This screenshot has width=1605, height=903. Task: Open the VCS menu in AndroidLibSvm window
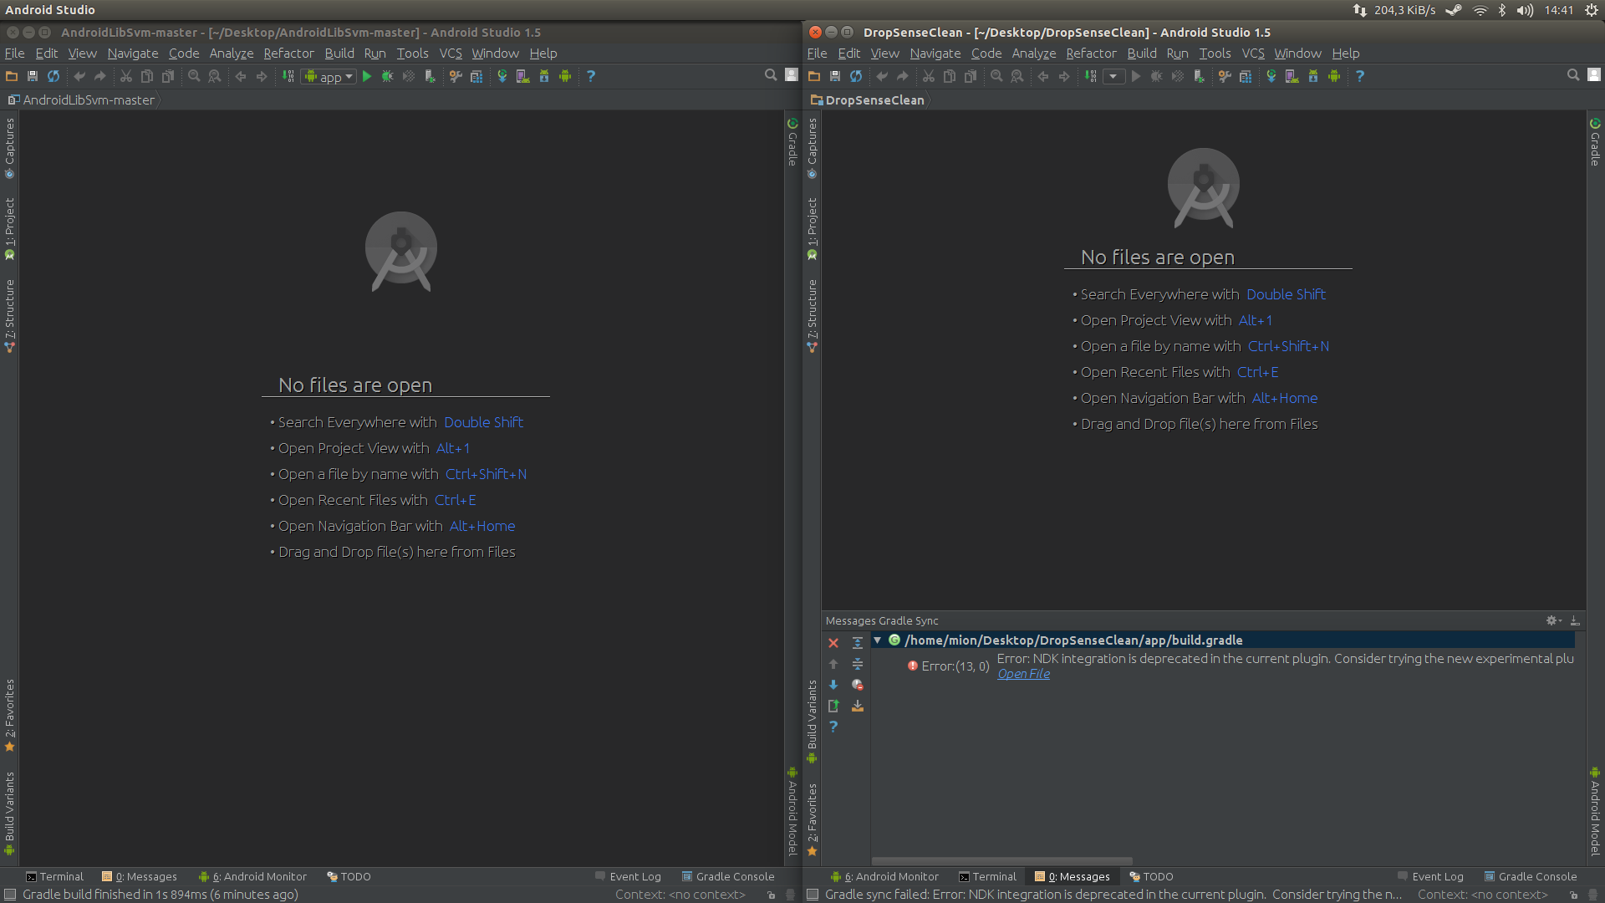[451, 53]
